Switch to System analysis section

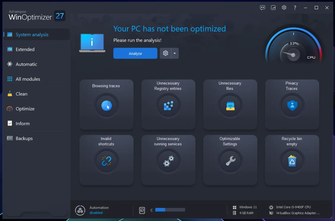37,34
